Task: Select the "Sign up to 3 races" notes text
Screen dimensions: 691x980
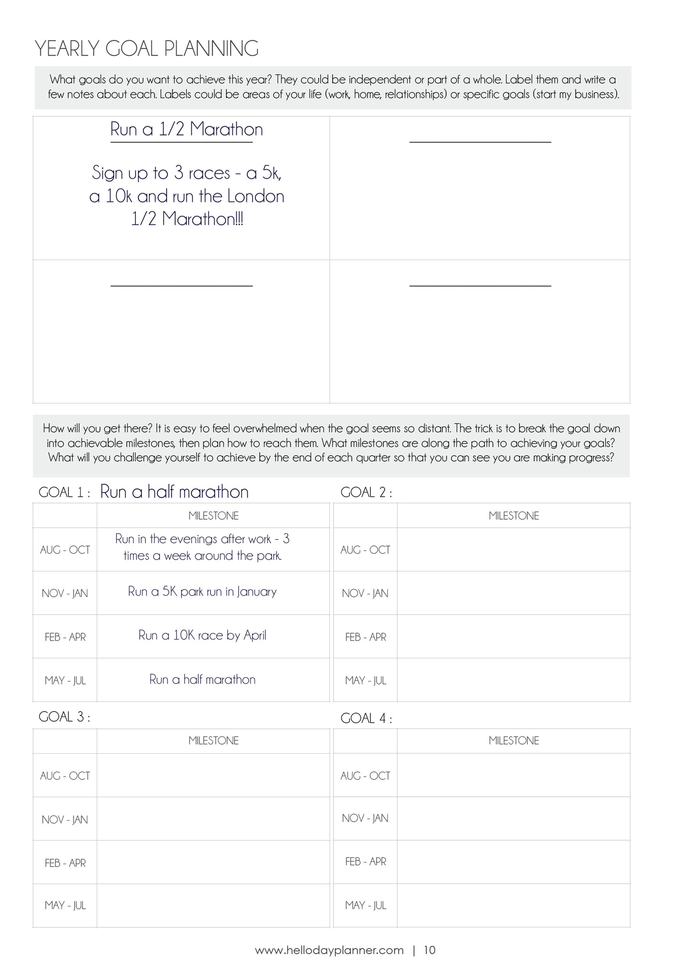Action: click(x=187, y=196)
